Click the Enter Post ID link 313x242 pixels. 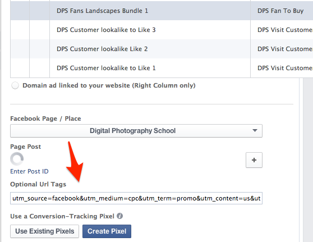coord(29,171)
